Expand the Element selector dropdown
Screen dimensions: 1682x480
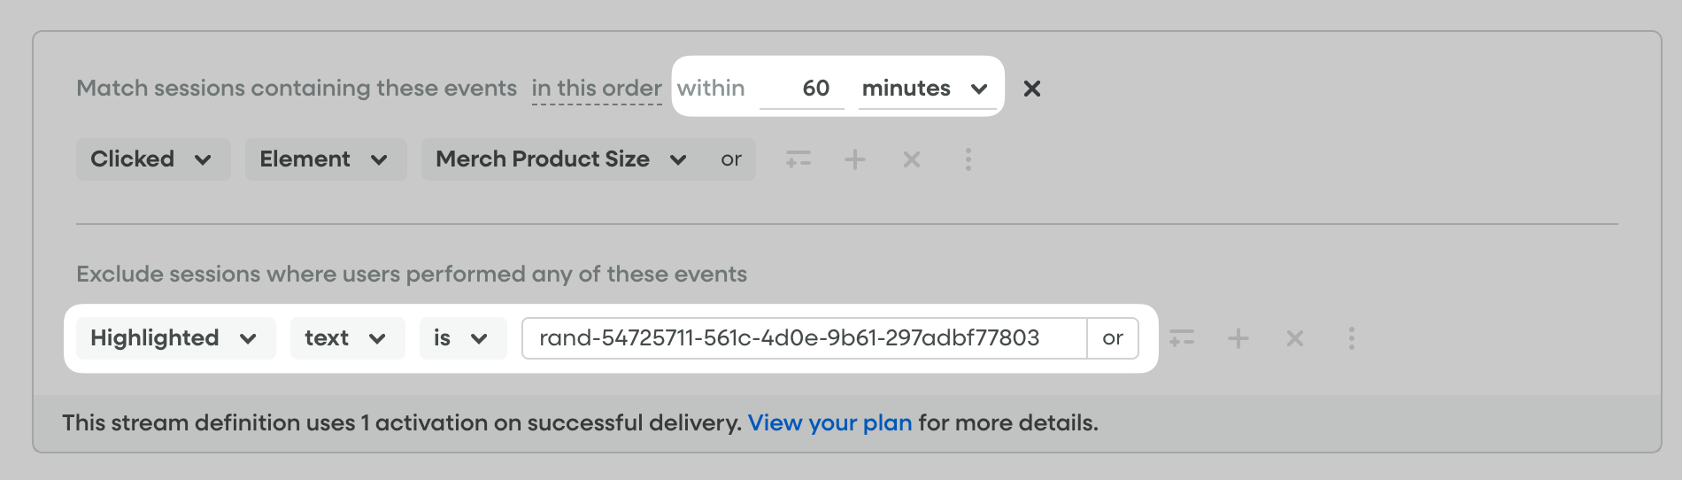pos(325,159)
